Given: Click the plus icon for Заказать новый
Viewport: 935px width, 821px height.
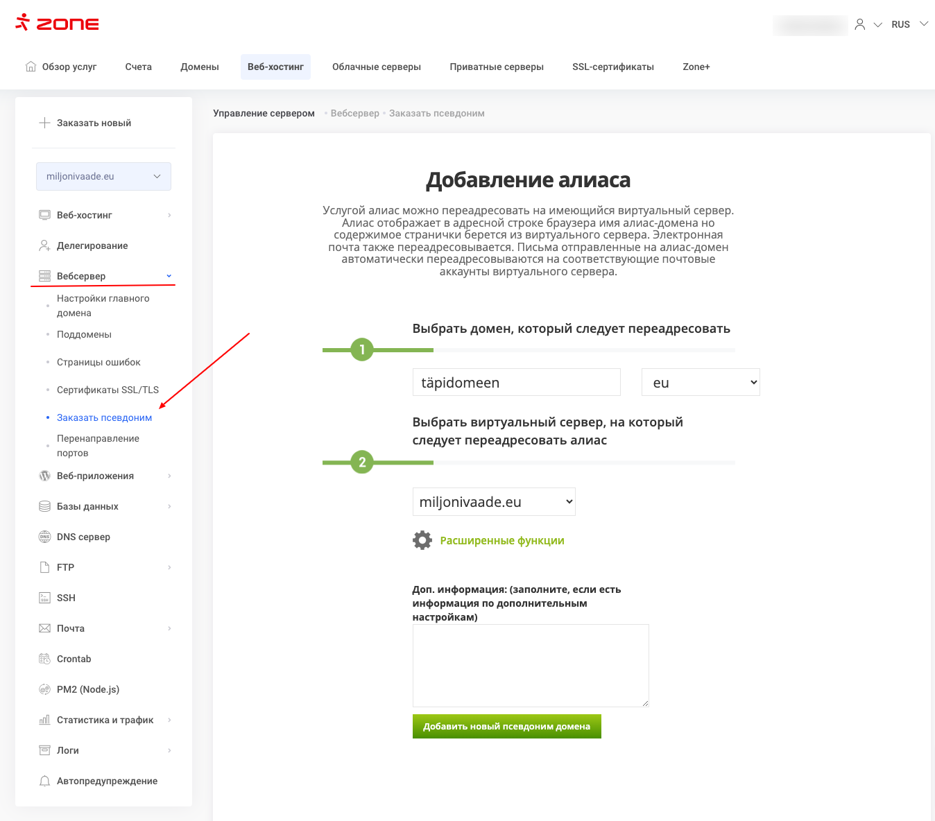Looking at the screenshot, I should tap(44, 123).
